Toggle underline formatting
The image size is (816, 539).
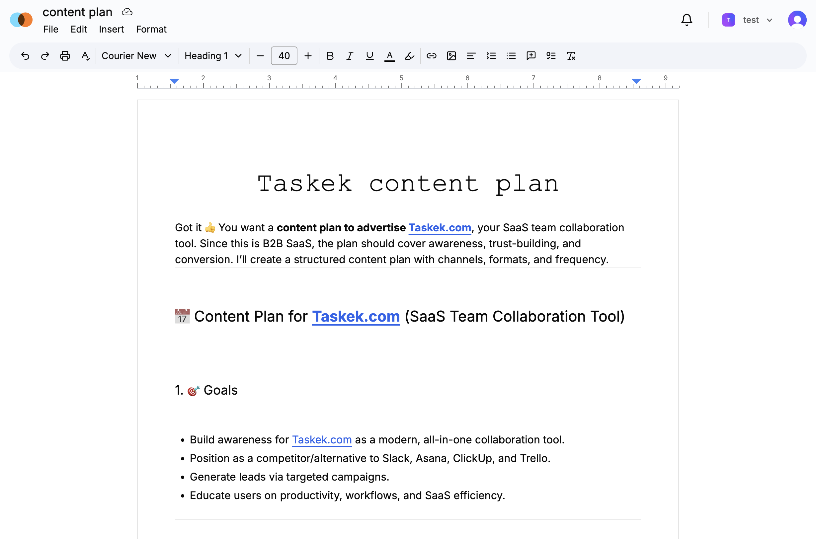point(370,56)
